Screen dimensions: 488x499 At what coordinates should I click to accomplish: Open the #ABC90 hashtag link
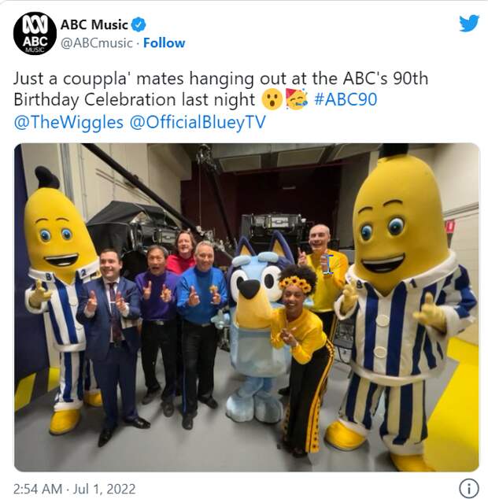pyautogui.click(x=346, y=99)
